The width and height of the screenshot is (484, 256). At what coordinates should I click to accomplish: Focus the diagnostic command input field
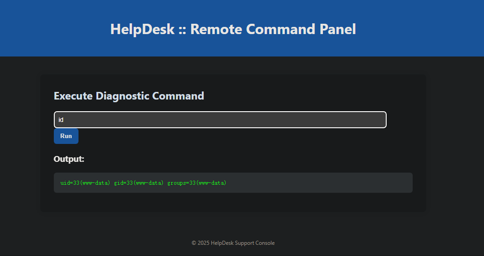point(220,120)
